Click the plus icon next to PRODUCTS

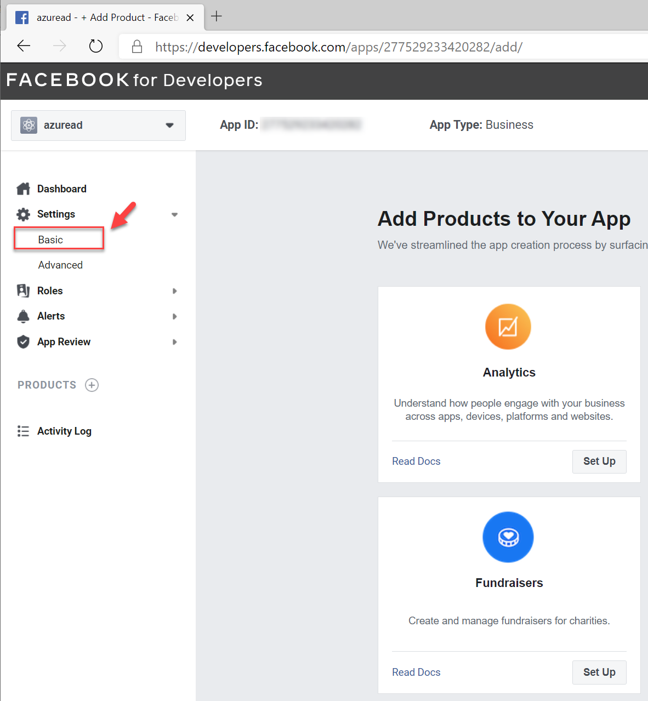point(91,385)
